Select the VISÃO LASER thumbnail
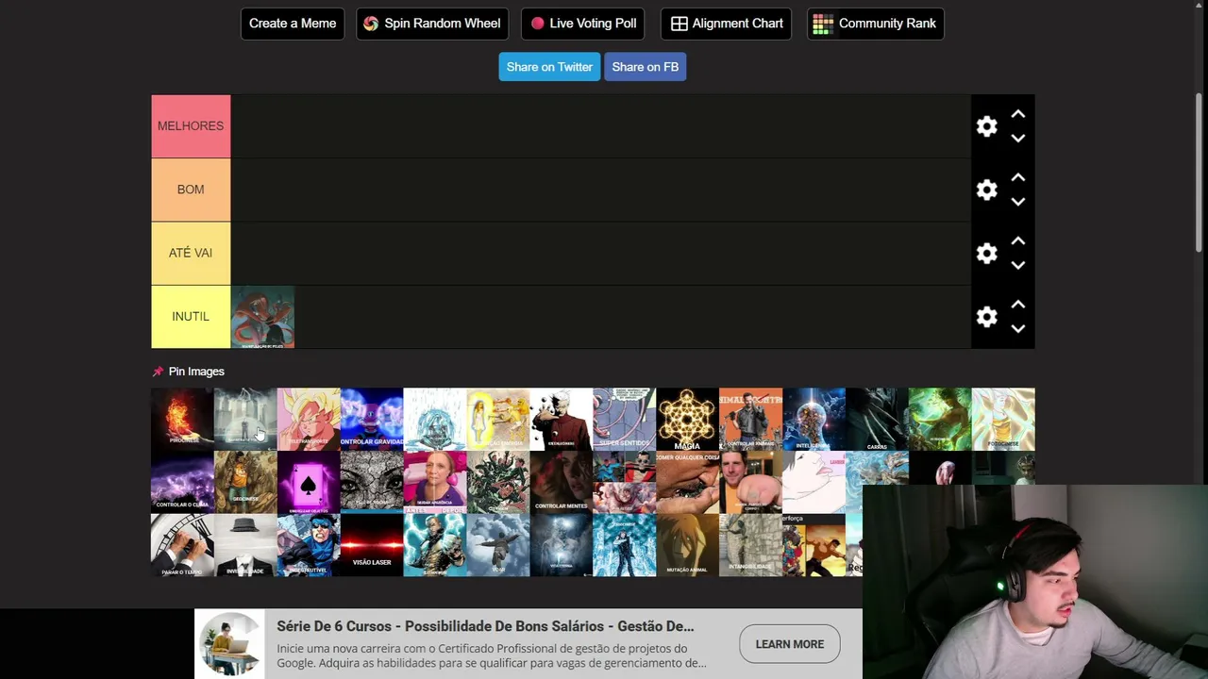 (x=372, y=545)
